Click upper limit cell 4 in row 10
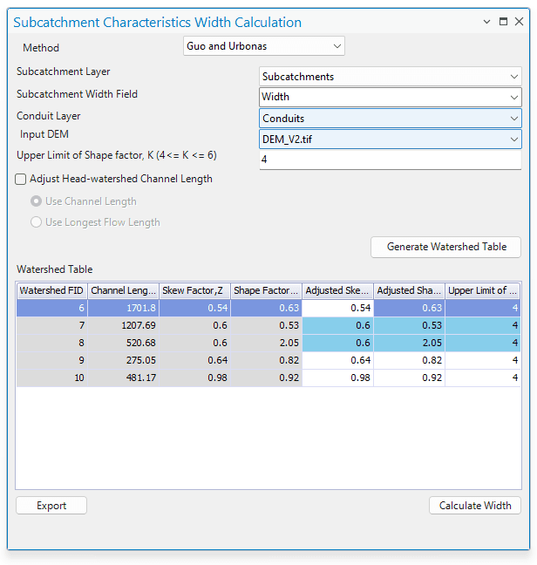Screen dimensions: 537x565 coord(483,378)
